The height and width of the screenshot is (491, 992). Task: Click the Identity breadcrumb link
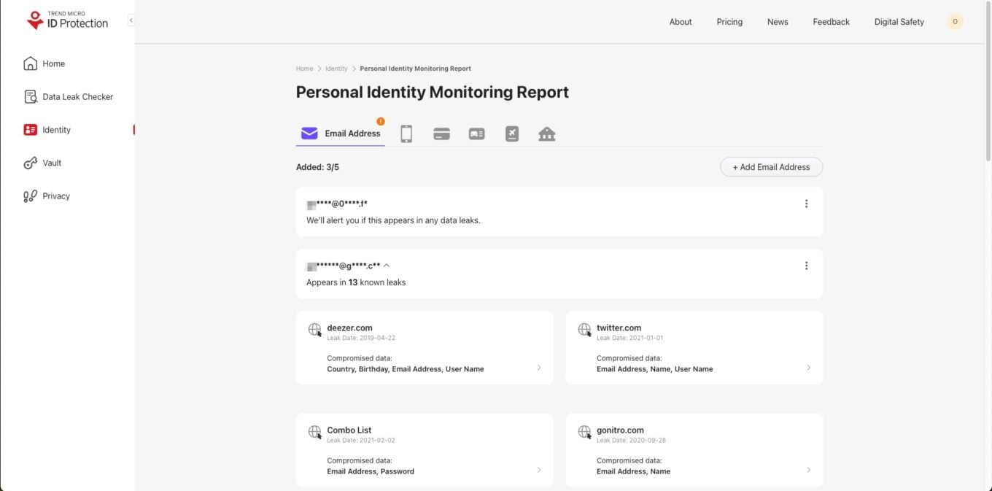click(336, 69)
